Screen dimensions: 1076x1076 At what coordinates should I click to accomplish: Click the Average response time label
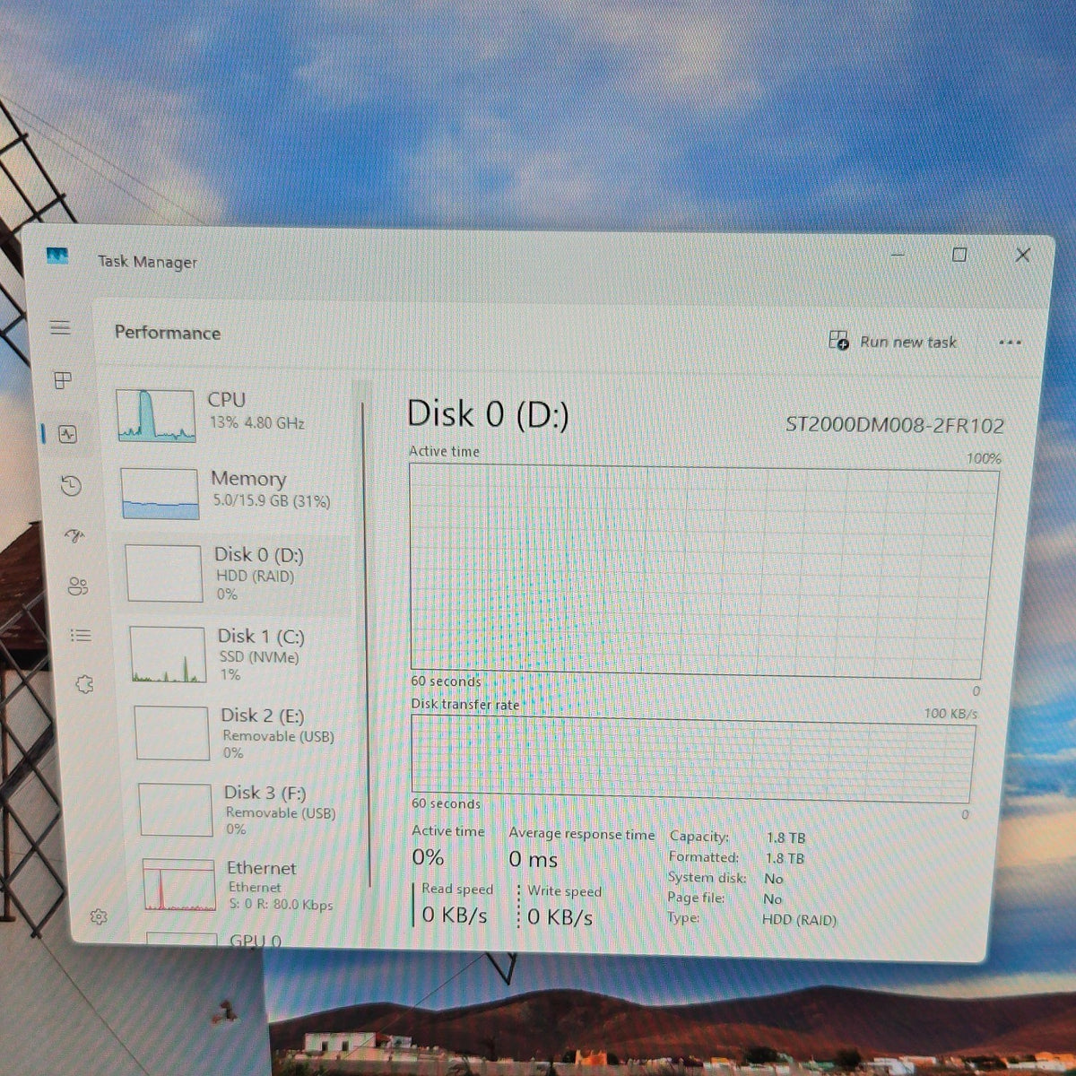coord(582,834)
